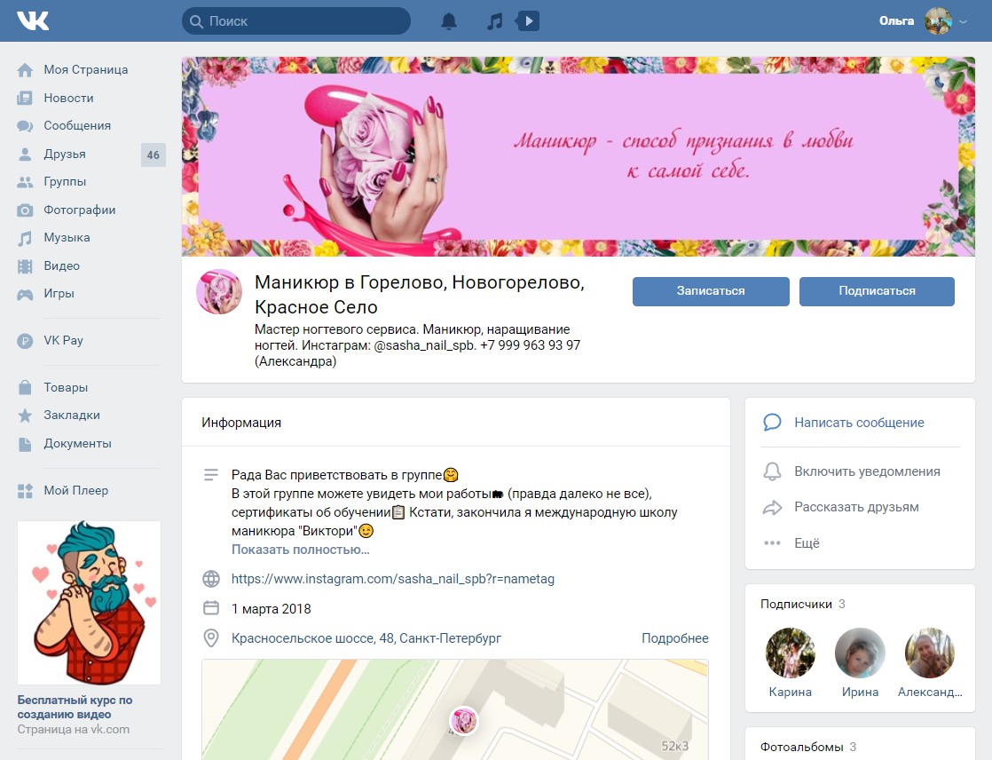Image resolution: width=992 pixels, height=760 pixels.
Task: Click the film icon beside Видео
Action: (25, 266)
